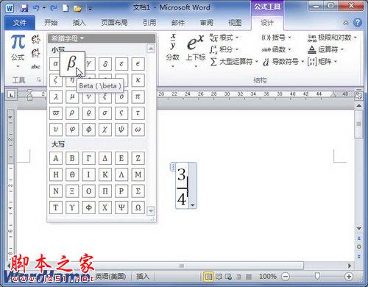Insert the lowercase sigma symbol
This screenshot has width=368, height=287.
(105, 113)
